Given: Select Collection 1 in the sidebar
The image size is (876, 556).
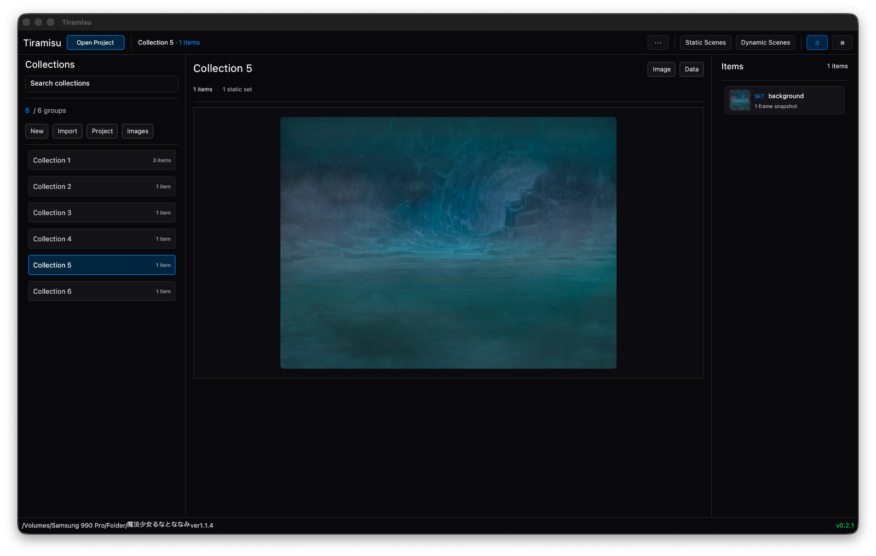Looking at the screenshot, I should (101, 160).
